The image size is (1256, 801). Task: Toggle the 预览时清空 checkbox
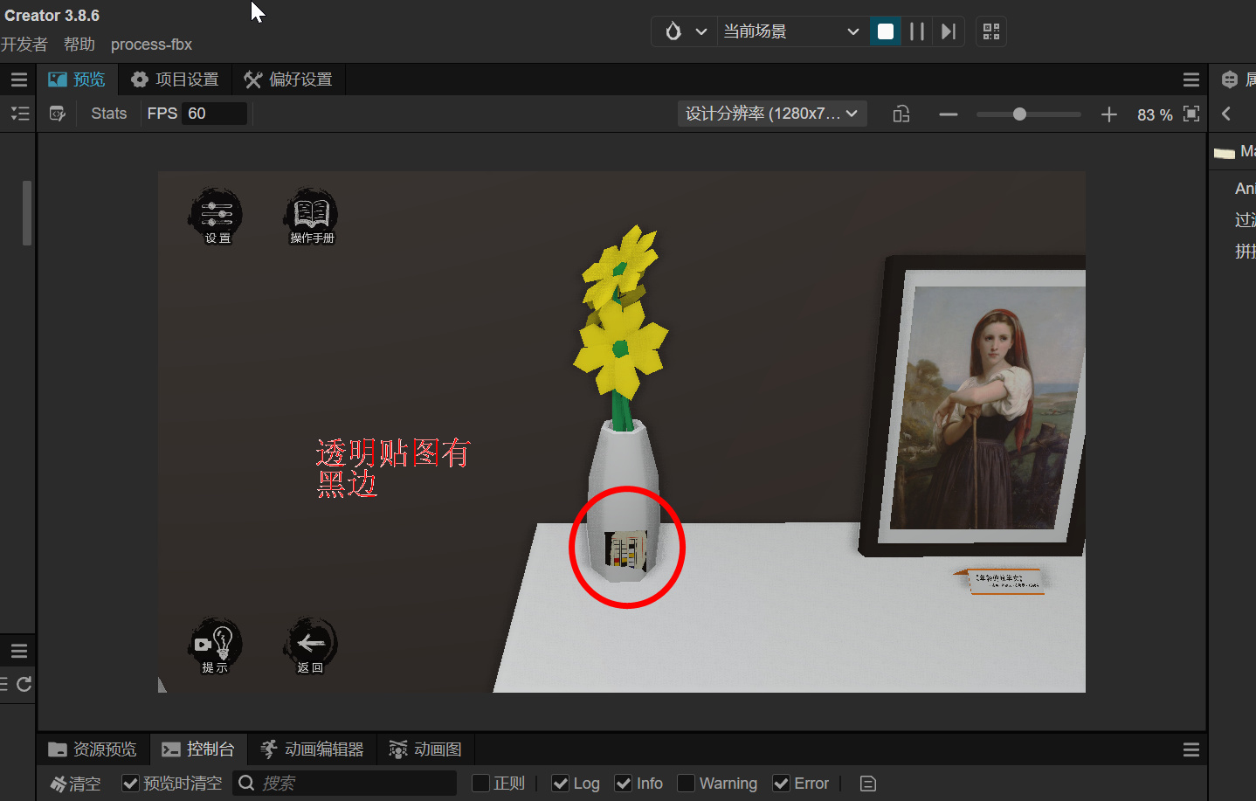(130, 784)
